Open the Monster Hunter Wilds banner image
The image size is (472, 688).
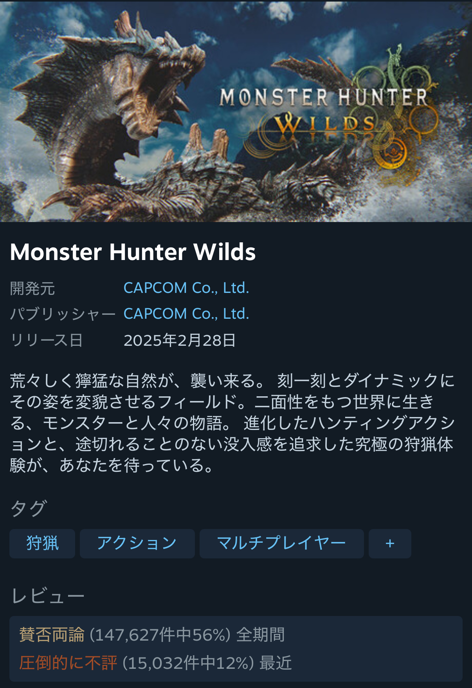[236, 111]
